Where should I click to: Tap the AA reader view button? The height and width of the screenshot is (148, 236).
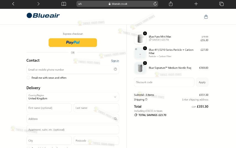[80, 4]
